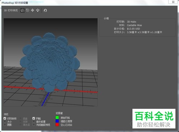This screenshot has height=132, width=179.
Task: Select the pan 3D camera tool
Action: (33, 10)
